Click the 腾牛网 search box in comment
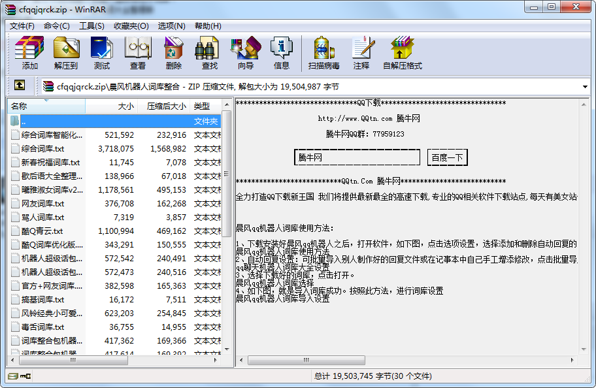596x388 pixels. coord(357,157)
